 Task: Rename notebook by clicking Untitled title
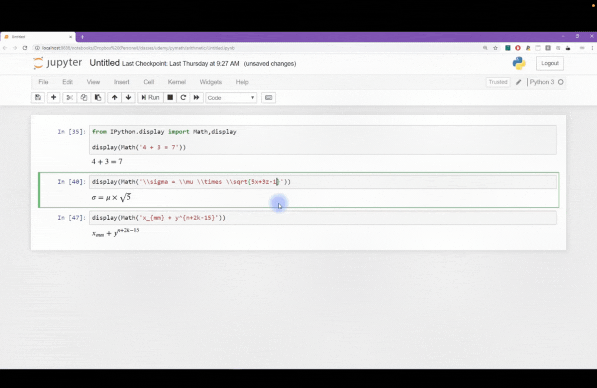[x=104, y=63]
